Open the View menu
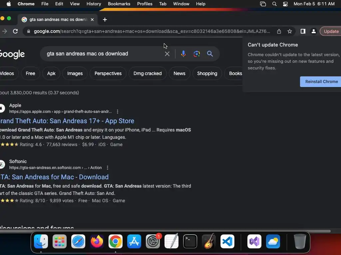The height and width of the screenshot is (255, 341). pyautogui.click(x=75, y=4)
